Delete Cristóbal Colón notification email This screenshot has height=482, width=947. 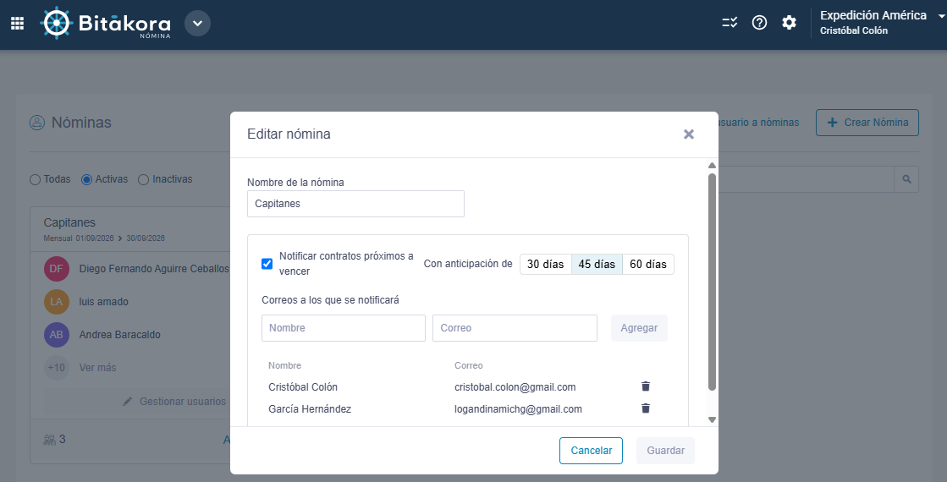pyautogui.click(x=646, y=386)
